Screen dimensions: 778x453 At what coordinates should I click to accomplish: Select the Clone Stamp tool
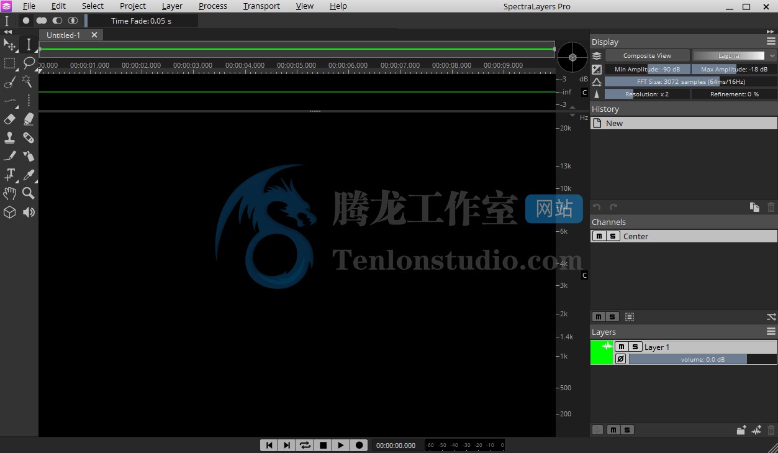point(10,138)
